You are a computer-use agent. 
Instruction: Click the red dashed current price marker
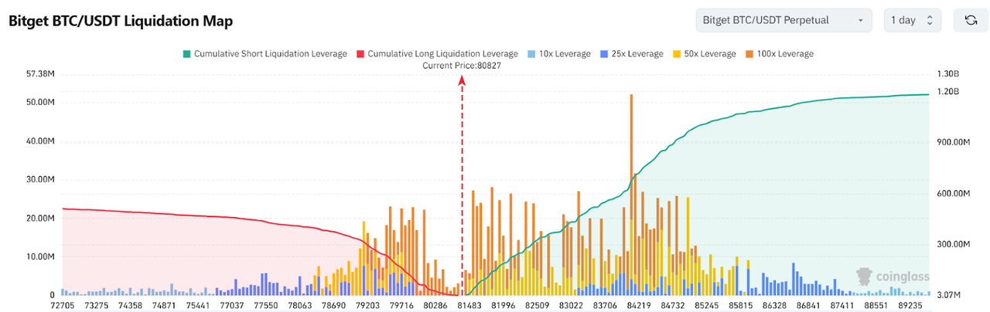463,185
